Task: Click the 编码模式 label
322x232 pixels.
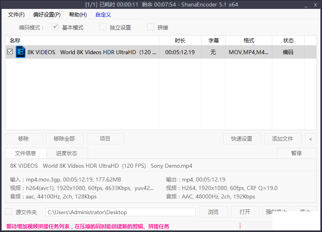Action: click(31, 27)
